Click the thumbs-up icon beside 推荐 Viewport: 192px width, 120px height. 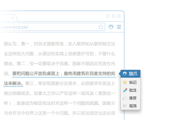[125, 98]
